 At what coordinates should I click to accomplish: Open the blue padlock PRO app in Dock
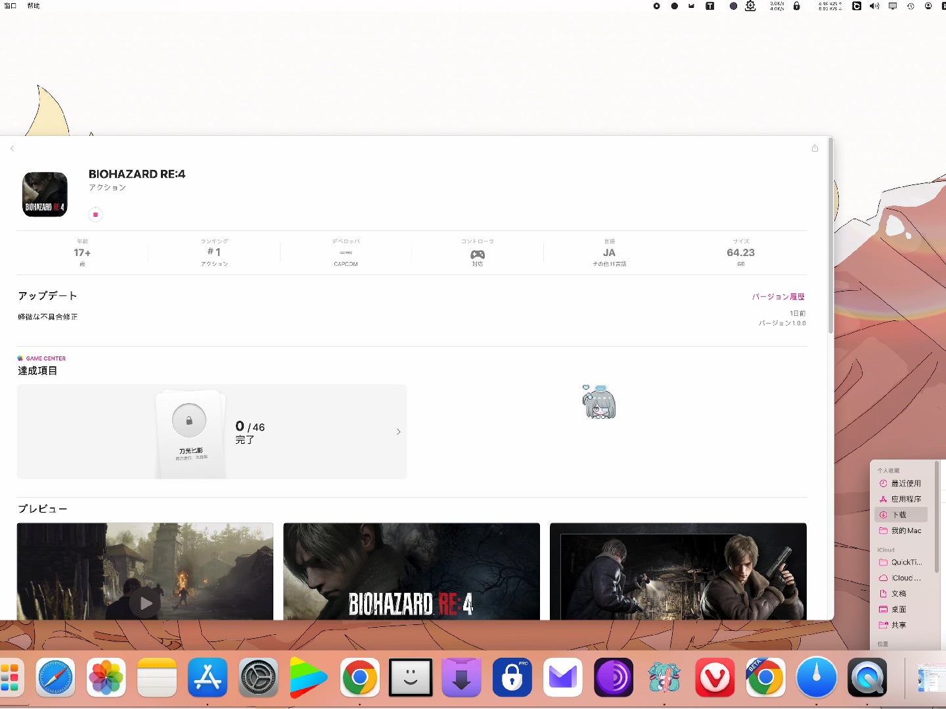click(512, 677)
